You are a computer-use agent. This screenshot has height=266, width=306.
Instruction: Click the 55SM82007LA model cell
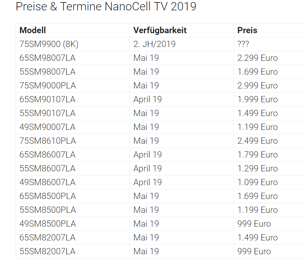[47, 251]
